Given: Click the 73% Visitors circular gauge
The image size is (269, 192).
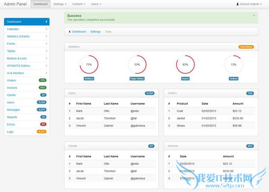Looking at the screenshot, I should pos(89,65).
